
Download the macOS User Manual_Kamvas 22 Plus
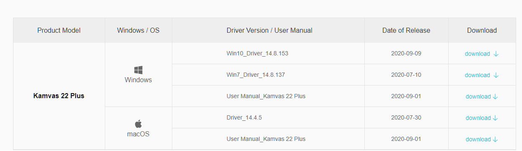(x=482, y=139)
